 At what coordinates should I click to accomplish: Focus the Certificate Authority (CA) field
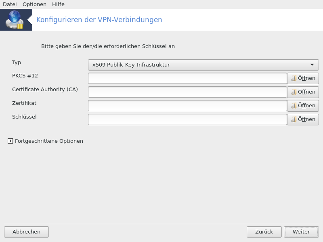click(187, 92)
